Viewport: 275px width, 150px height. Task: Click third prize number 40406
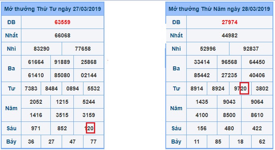[x=257, y=75]
